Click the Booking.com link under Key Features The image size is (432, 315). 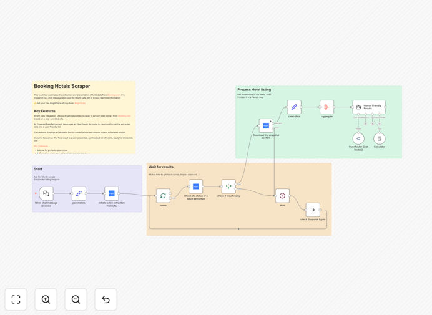pyautogui.click(x=124, y=116)
